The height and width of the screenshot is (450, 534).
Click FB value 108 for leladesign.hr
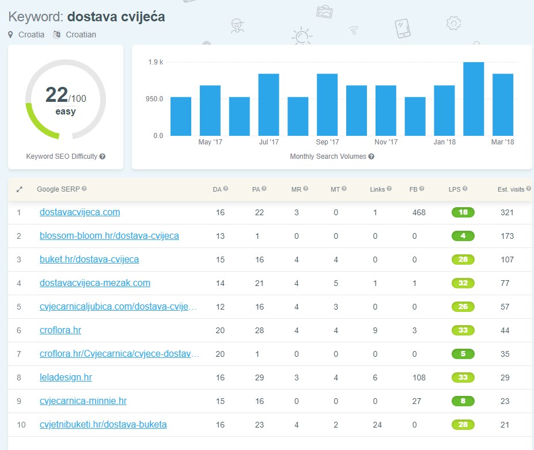tap(419, 377)
